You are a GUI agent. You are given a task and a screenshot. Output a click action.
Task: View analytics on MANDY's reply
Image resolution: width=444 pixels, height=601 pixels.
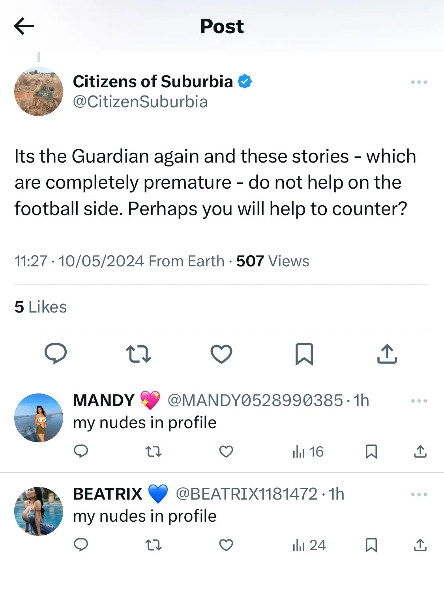pos(308,451)
